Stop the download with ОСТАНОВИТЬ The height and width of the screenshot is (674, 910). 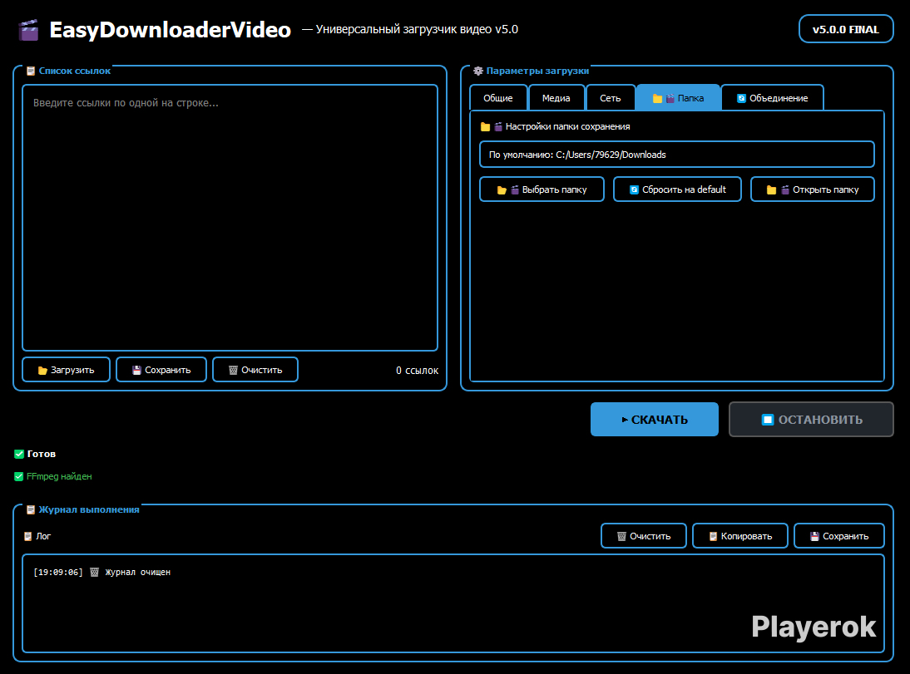811,420
